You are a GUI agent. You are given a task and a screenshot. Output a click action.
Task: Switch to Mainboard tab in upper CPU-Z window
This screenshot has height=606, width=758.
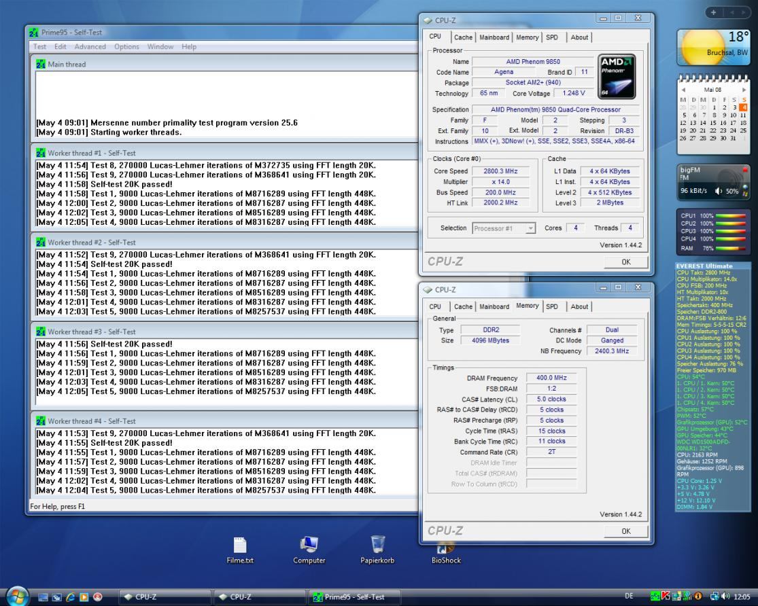[494, 37]
